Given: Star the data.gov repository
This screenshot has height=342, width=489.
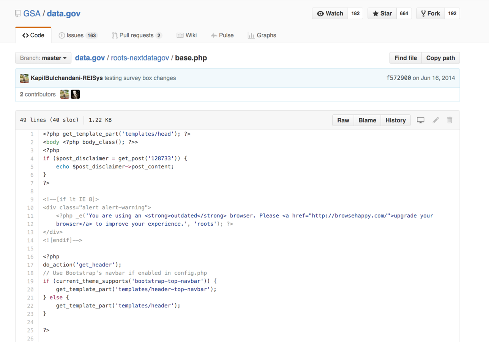Looking at the screenshot, I should click(x=382, y=13).
